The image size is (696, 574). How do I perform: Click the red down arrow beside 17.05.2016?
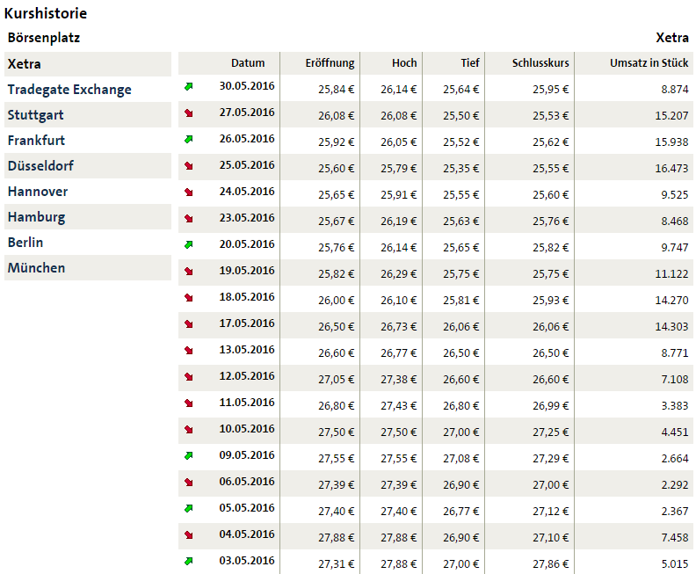click(x=188, y=324)
